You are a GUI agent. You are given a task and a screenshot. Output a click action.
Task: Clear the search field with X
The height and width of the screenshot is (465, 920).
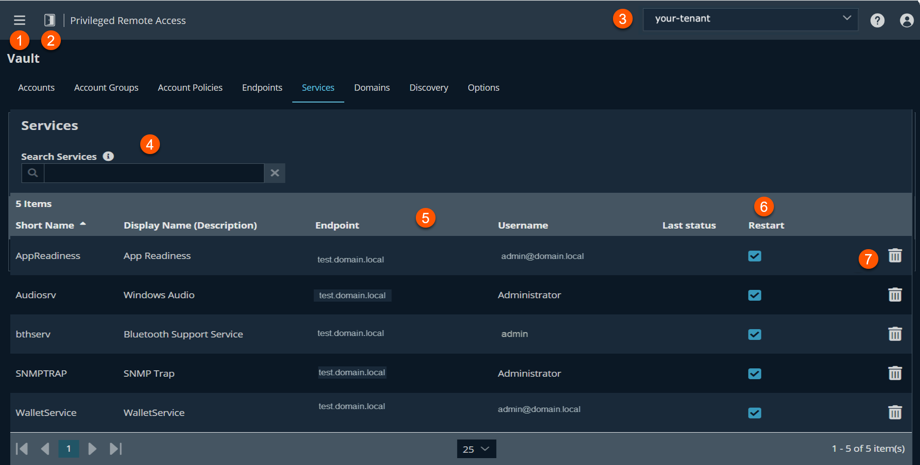point(275,173)
